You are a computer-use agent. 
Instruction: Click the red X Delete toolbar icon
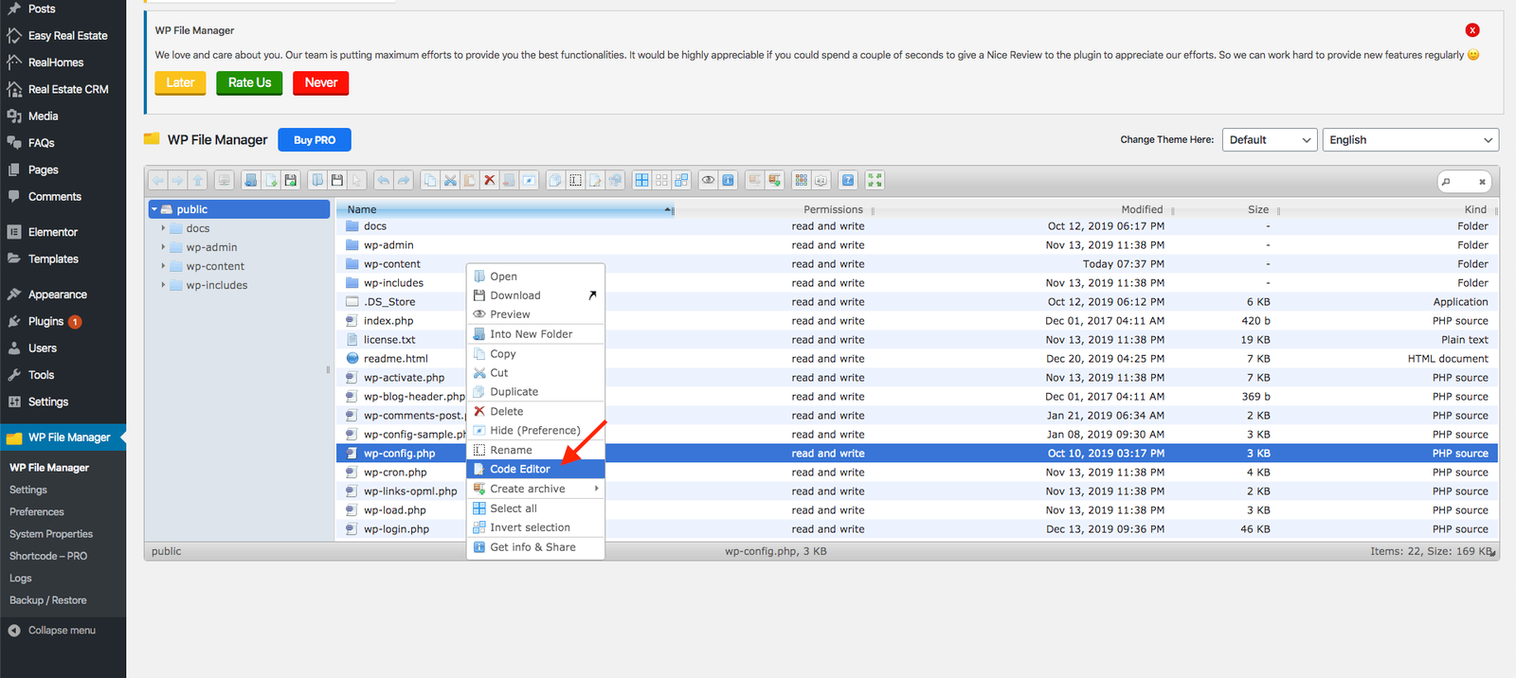(x=489, y=180)
